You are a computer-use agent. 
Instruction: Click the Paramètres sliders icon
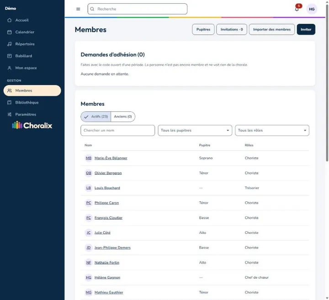pyautogui.click(x=10, y=115)
